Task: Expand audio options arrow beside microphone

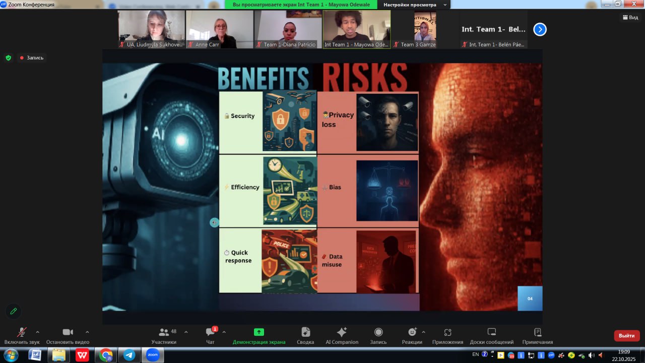Action: coord(38,332)
